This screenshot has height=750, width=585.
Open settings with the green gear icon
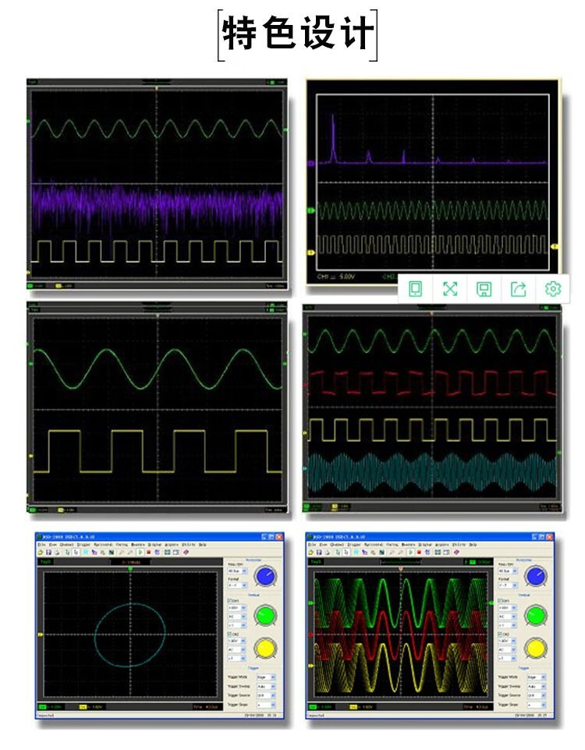(553, 289)
